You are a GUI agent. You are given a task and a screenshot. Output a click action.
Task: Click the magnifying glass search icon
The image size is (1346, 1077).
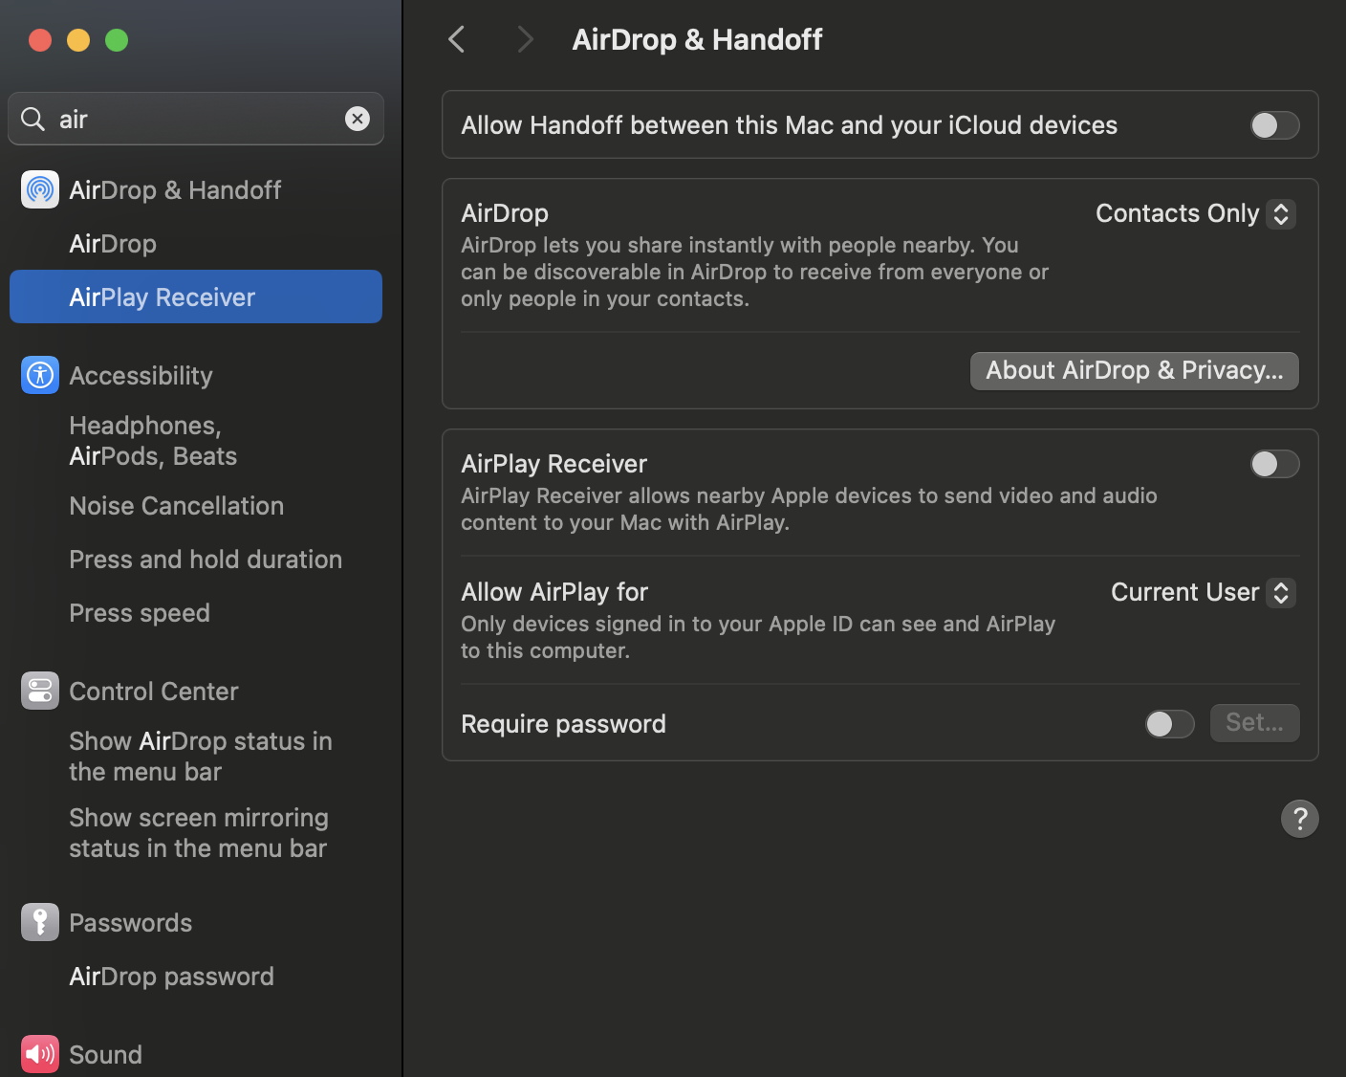[x=33, y=119]
